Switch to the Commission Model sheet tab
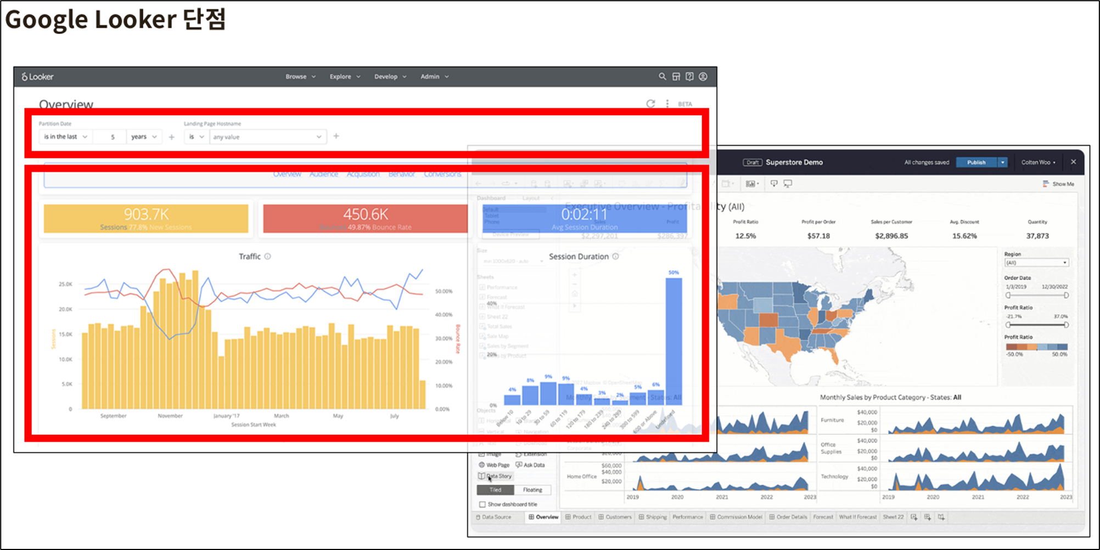 coord(736,517)
